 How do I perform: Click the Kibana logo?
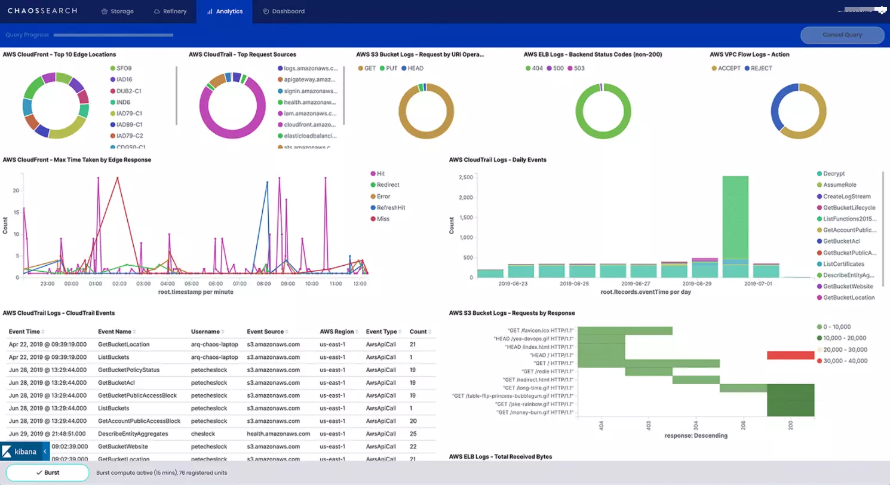(x=20, y=452)
